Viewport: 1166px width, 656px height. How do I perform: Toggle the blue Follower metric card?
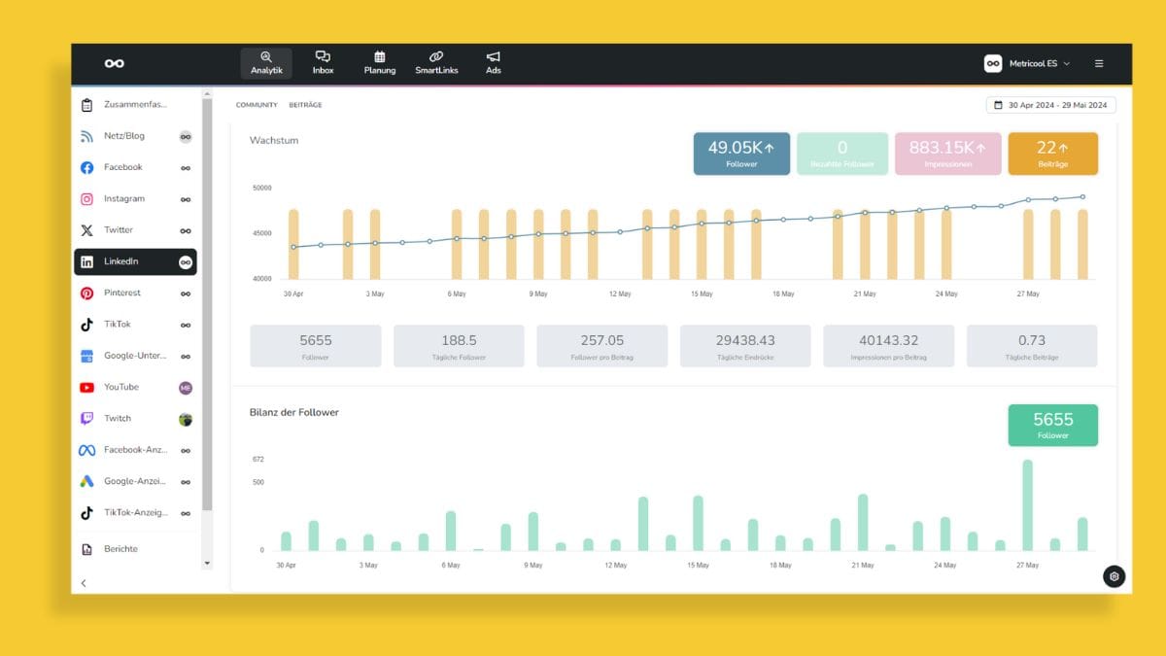tap(741, 154)
